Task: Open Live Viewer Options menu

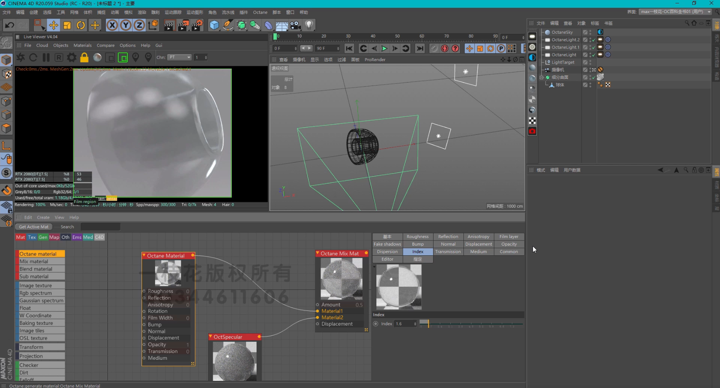Action: [127, 45]
